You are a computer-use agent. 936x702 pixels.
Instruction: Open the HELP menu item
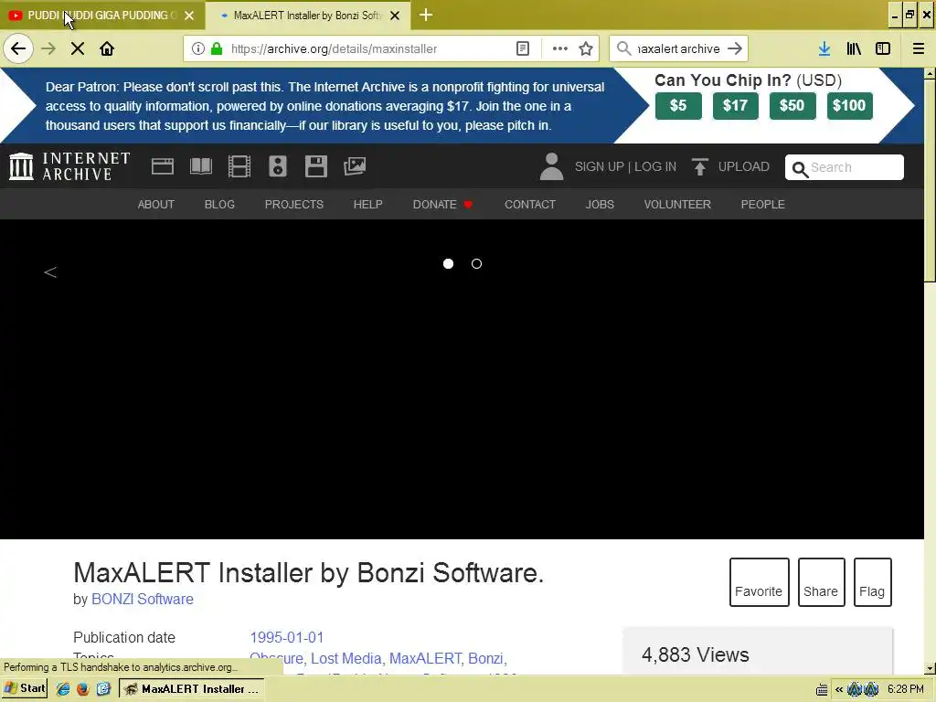(367, 204)
